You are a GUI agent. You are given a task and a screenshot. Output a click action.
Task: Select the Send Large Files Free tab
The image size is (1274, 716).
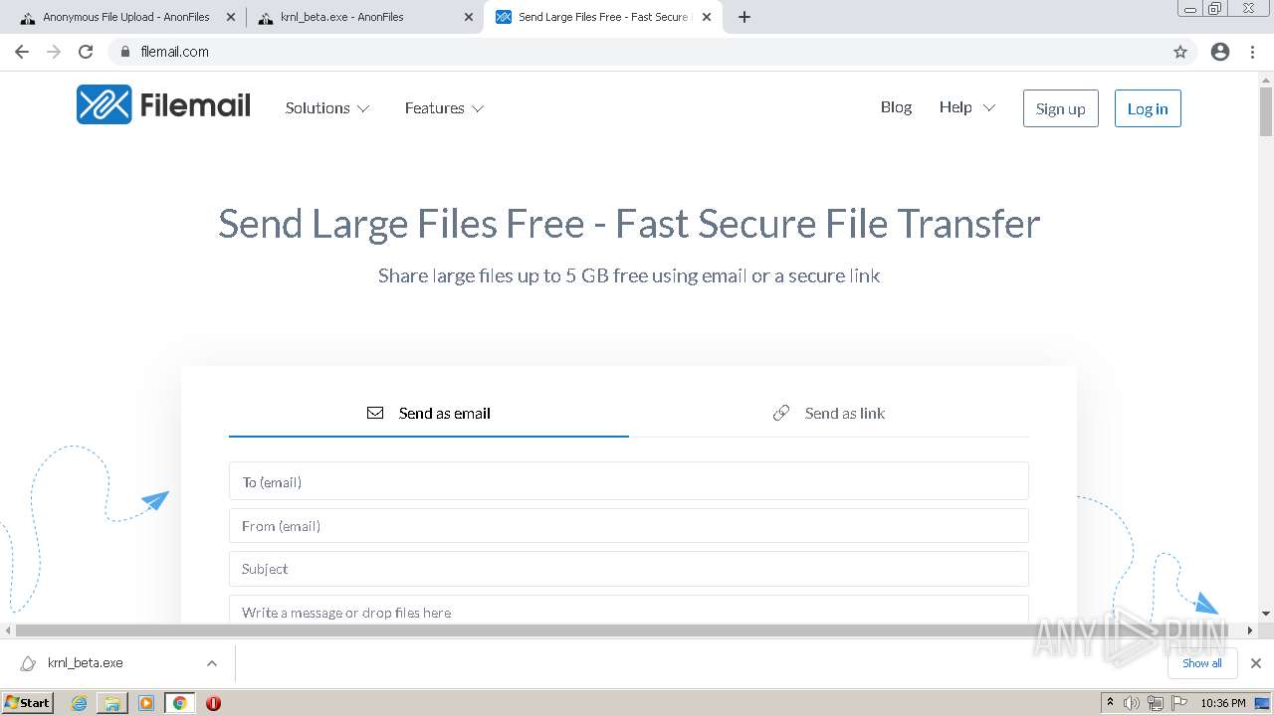pyautogui.click(x=603, y=17)
